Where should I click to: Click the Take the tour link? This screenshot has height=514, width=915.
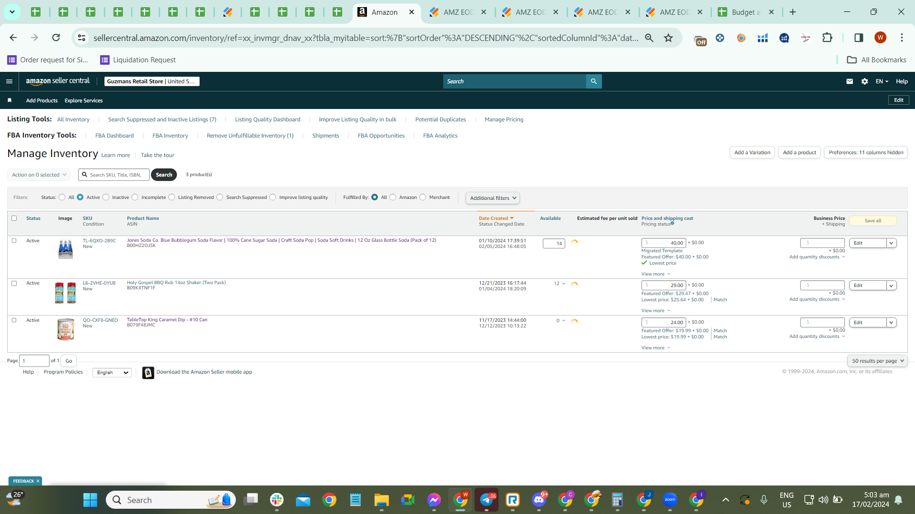pyautogui.click(x=157, y=155)
